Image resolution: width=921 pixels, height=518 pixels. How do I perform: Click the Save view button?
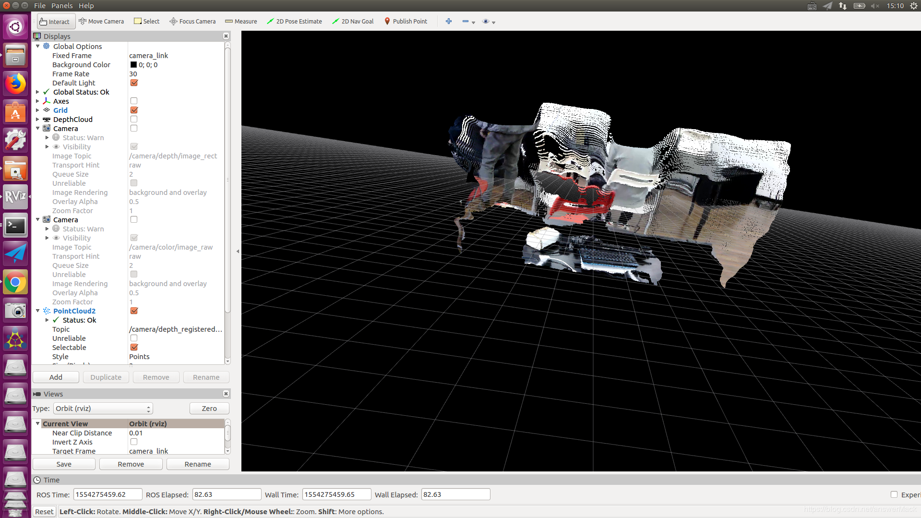tap(64, 464)
